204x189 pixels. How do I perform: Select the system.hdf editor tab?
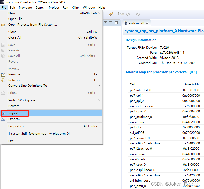coord(137,23)
